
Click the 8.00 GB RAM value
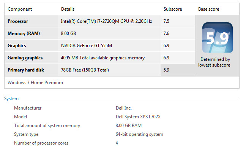(129, 126)
